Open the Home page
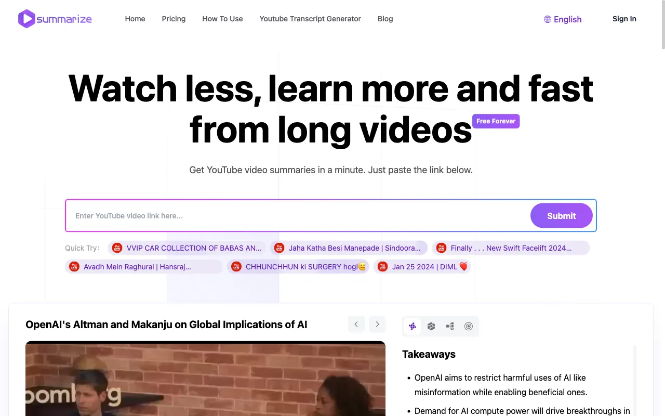 [135, 19]
